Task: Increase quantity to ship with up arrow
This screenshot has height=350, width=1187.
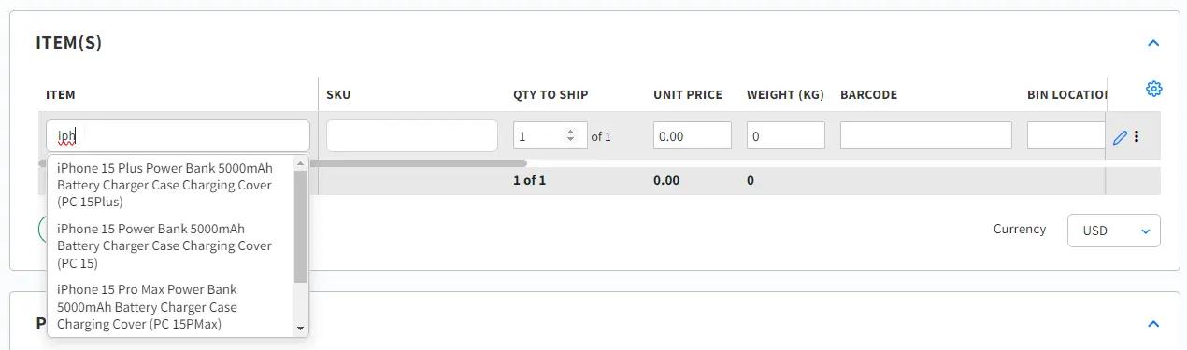Action: [570, 132]
